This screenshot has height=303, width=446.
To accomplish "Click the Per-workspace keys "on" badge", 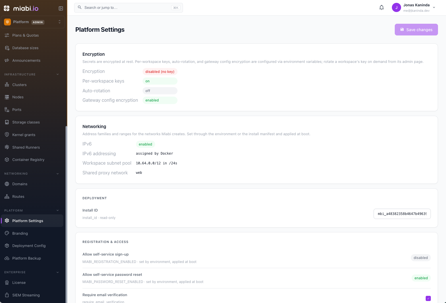I will coord(160,81).
